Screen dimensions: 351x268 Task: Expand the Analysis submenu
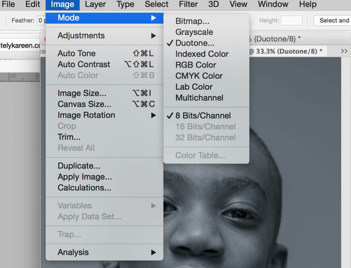(105, 252)
